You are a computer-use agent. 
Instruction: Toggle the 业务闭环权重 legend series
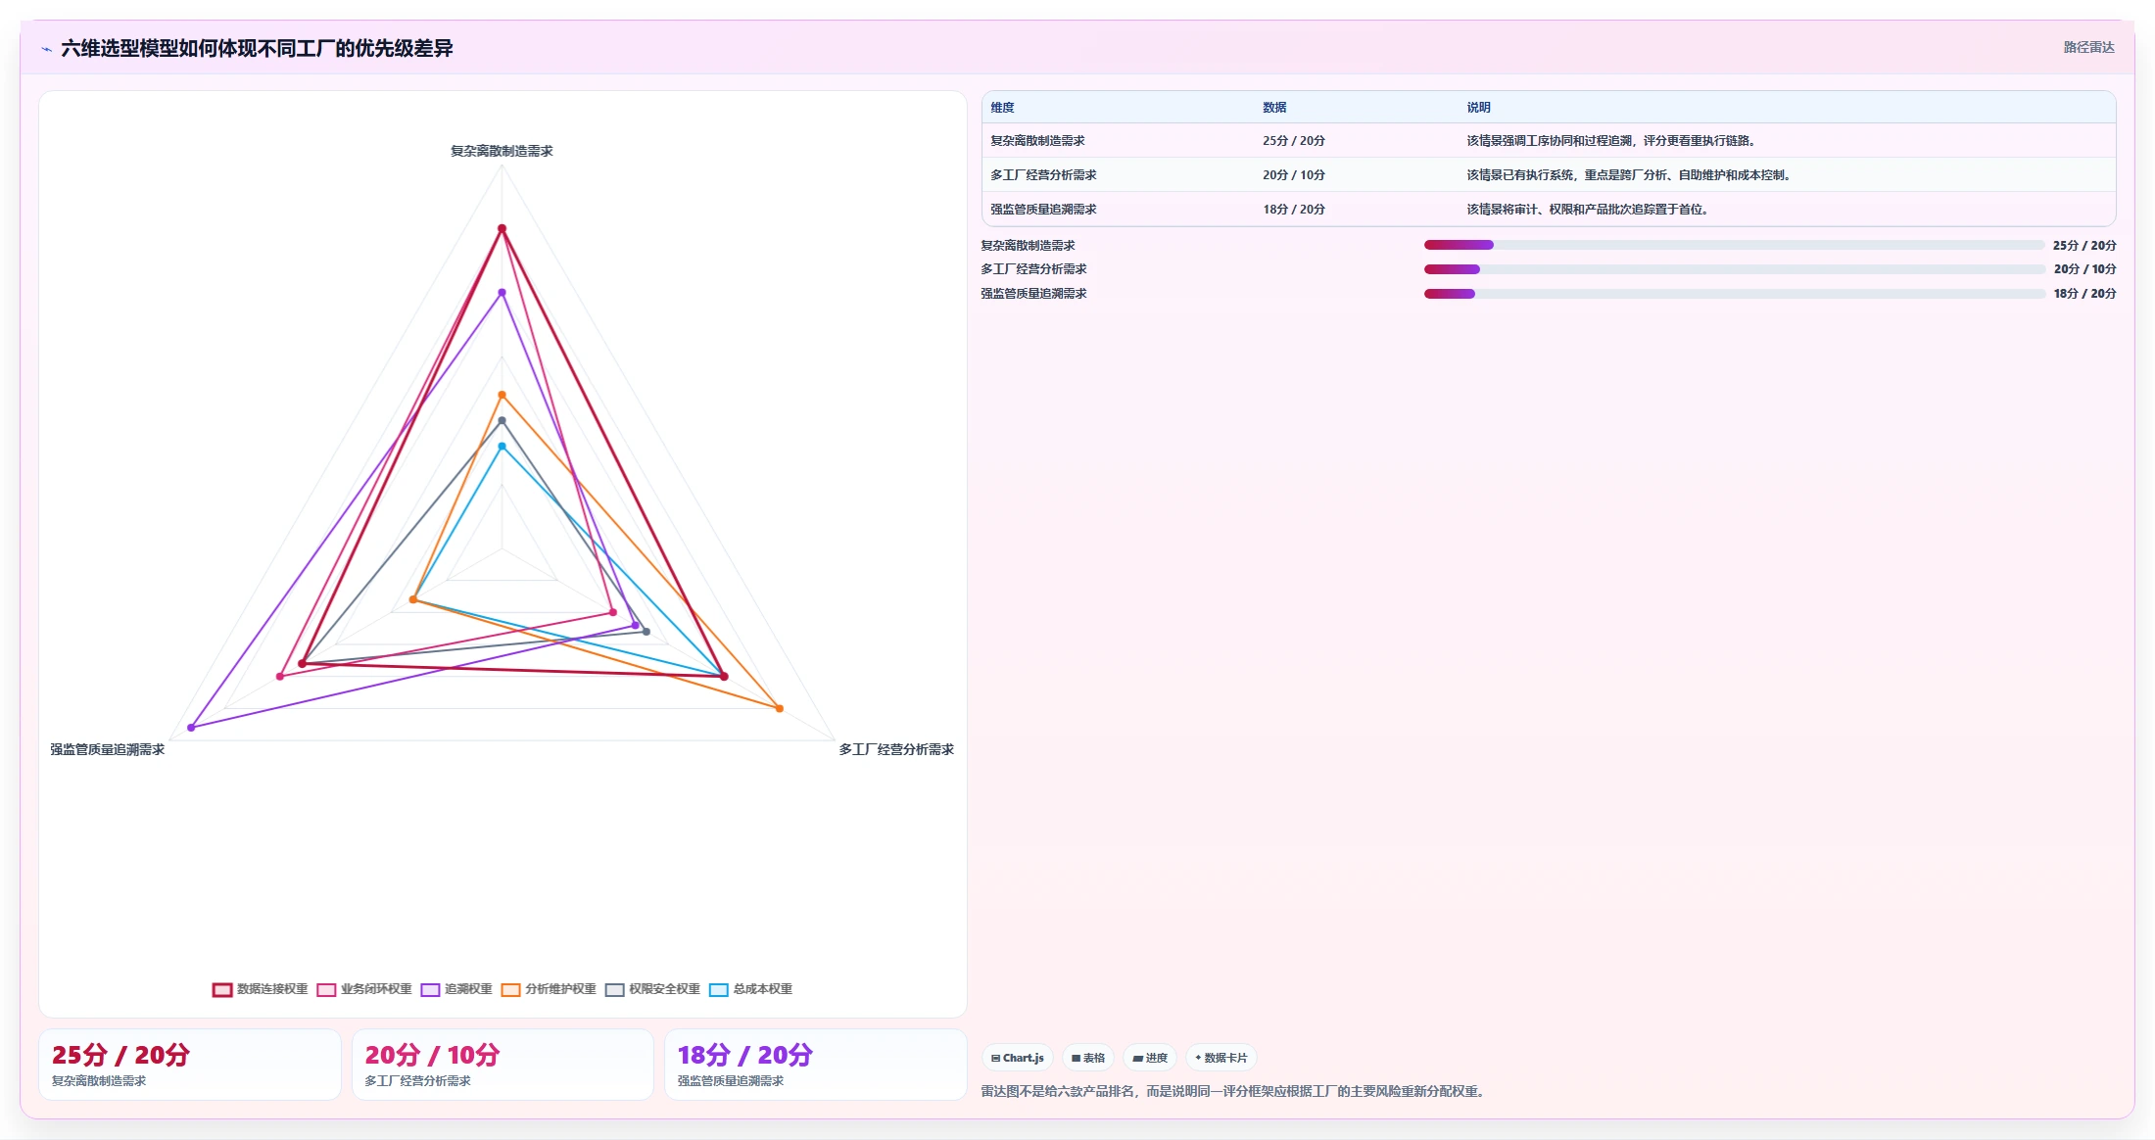point(364,989)
